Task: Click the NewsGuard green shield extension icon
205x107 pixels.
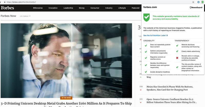Action: [202, 2]
